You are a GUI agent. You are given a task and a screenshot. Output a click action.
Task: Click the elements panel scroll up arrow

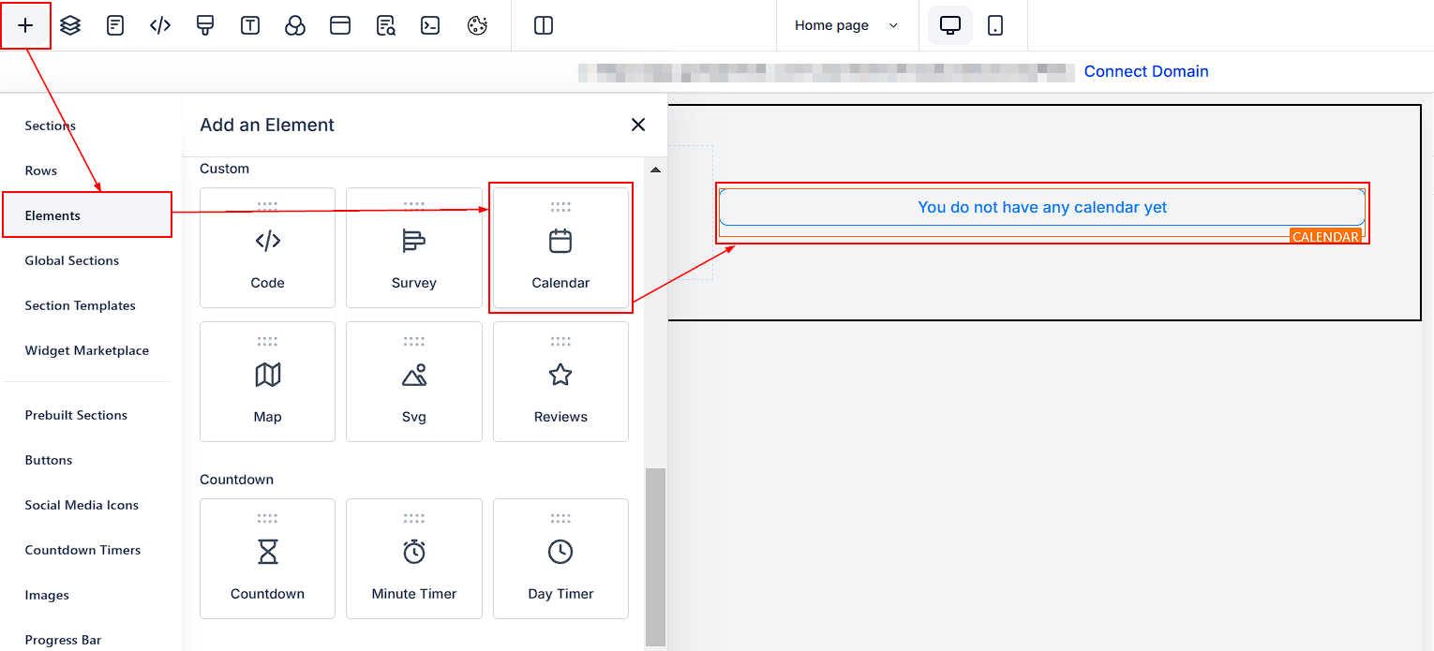coord(655,170)
